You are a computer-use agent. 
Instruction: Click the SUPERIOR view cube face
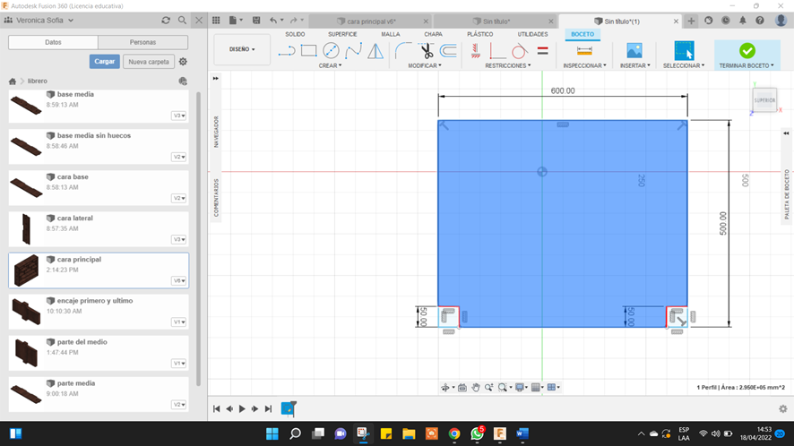pos(764,99)
